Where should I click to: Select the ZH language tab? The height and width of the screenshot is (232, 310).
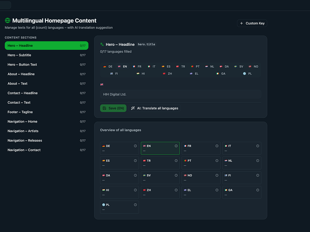(x=167, y=74)
